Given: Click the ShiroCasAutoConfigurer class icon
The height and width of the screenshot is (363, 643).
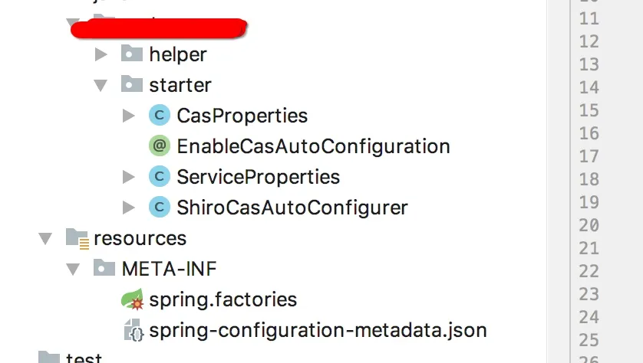Looking at the screenshot, I should pos(159,208).
